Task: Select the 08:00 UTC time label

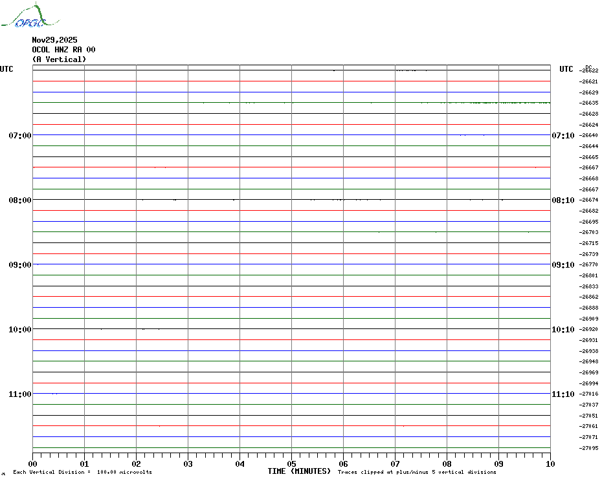Action: point(20,200)
